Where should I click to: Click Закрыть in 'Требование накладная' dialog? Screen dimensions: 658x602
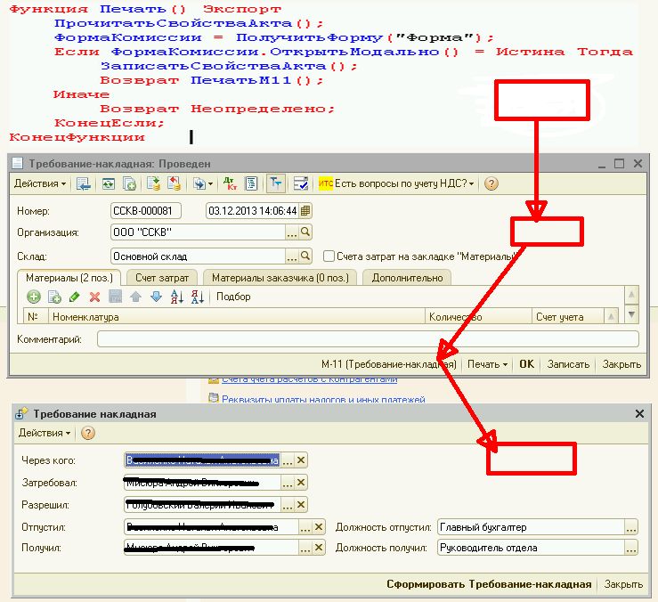[623, 584]
